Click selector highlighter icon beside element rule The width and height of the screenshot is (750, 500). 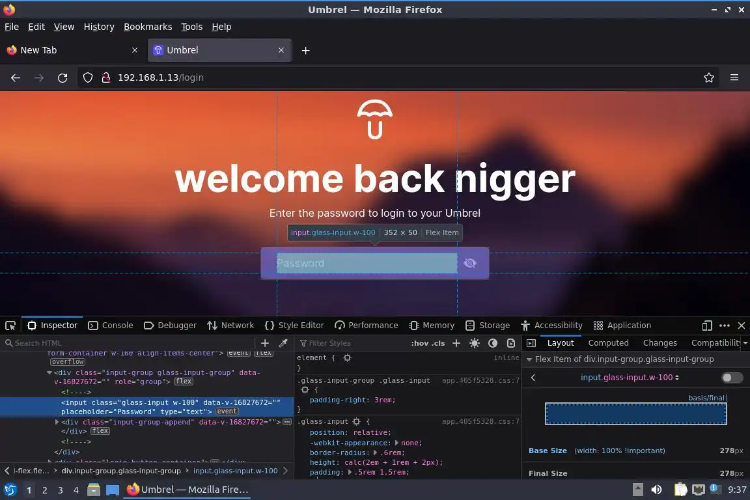(x=347, y=357)
